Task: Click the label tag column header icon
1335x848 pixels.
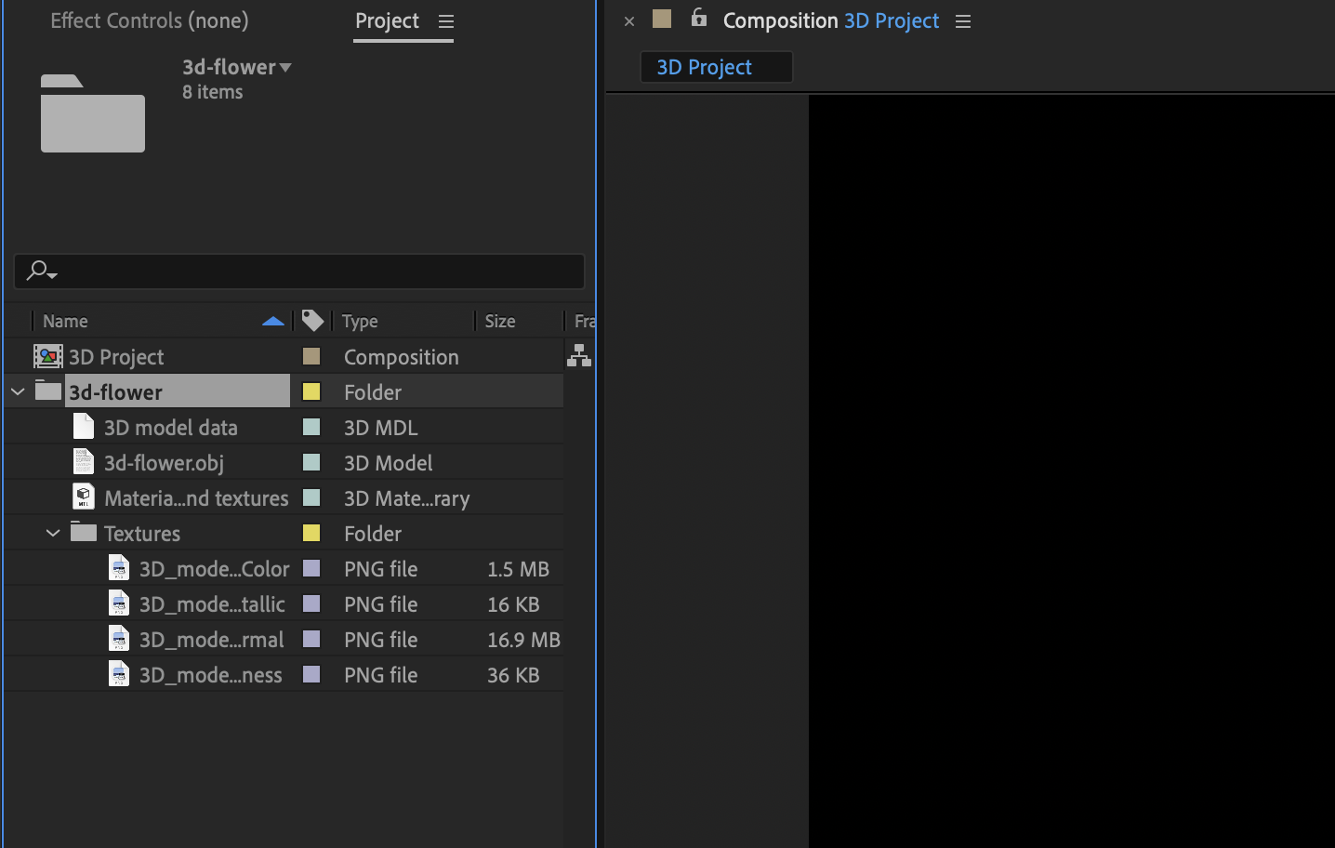Action: [313, 321]
